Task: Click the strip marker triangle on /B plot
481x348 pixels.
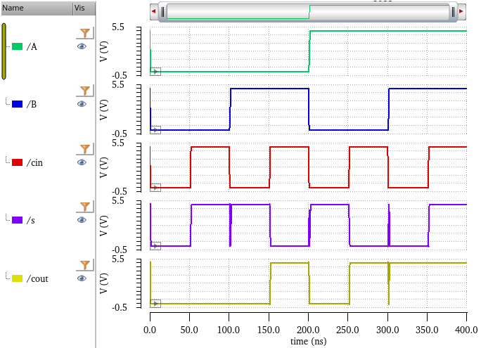Action: [x=155, y=129]
